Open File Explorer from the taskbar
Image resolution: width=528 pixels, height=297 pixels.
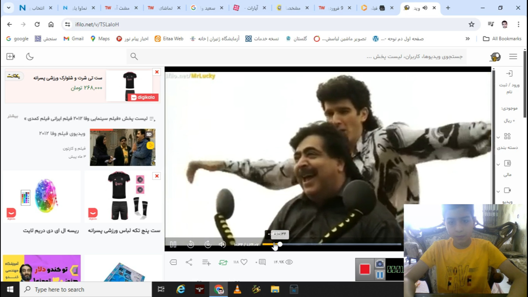pyautogui.click(x=275, y=289)
